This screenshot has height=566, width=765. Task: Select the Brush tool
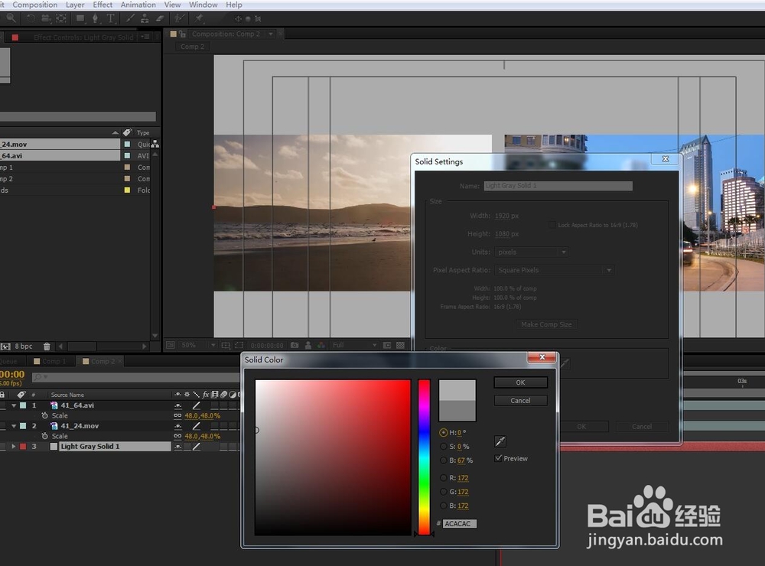click(130, 18)
